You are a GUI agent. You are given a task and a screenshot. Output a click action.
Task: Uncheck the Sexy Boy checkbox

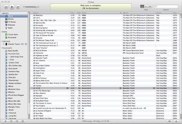coord(34,113)
